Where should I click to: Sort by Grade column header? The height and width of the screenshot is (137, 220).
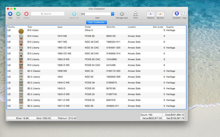pyautogui.click(x=88, y=27)
